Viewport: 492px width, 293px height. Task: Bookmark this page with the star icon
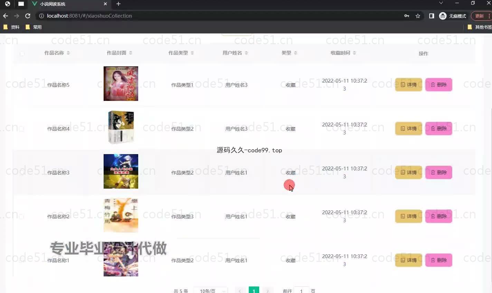tap(418, 16)
